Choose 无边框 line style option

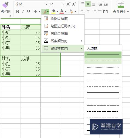pyautogui.click(x=103, y=48)
